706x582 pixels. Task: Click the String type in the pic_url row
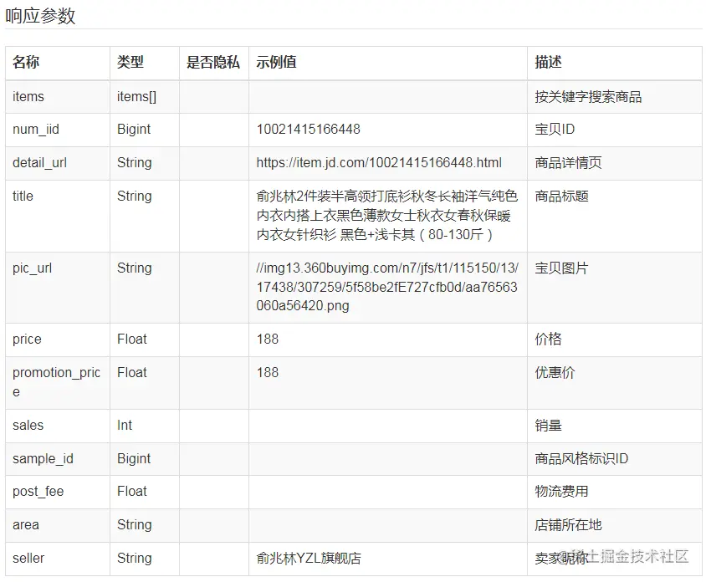pyautogui.click(x=134, y=268)
